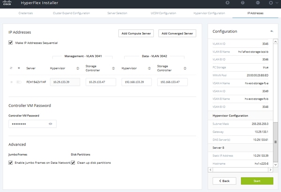Collapse the Configuration panel arrow
The height and width of the screenshot is (192, 281).
coord(272,31)
